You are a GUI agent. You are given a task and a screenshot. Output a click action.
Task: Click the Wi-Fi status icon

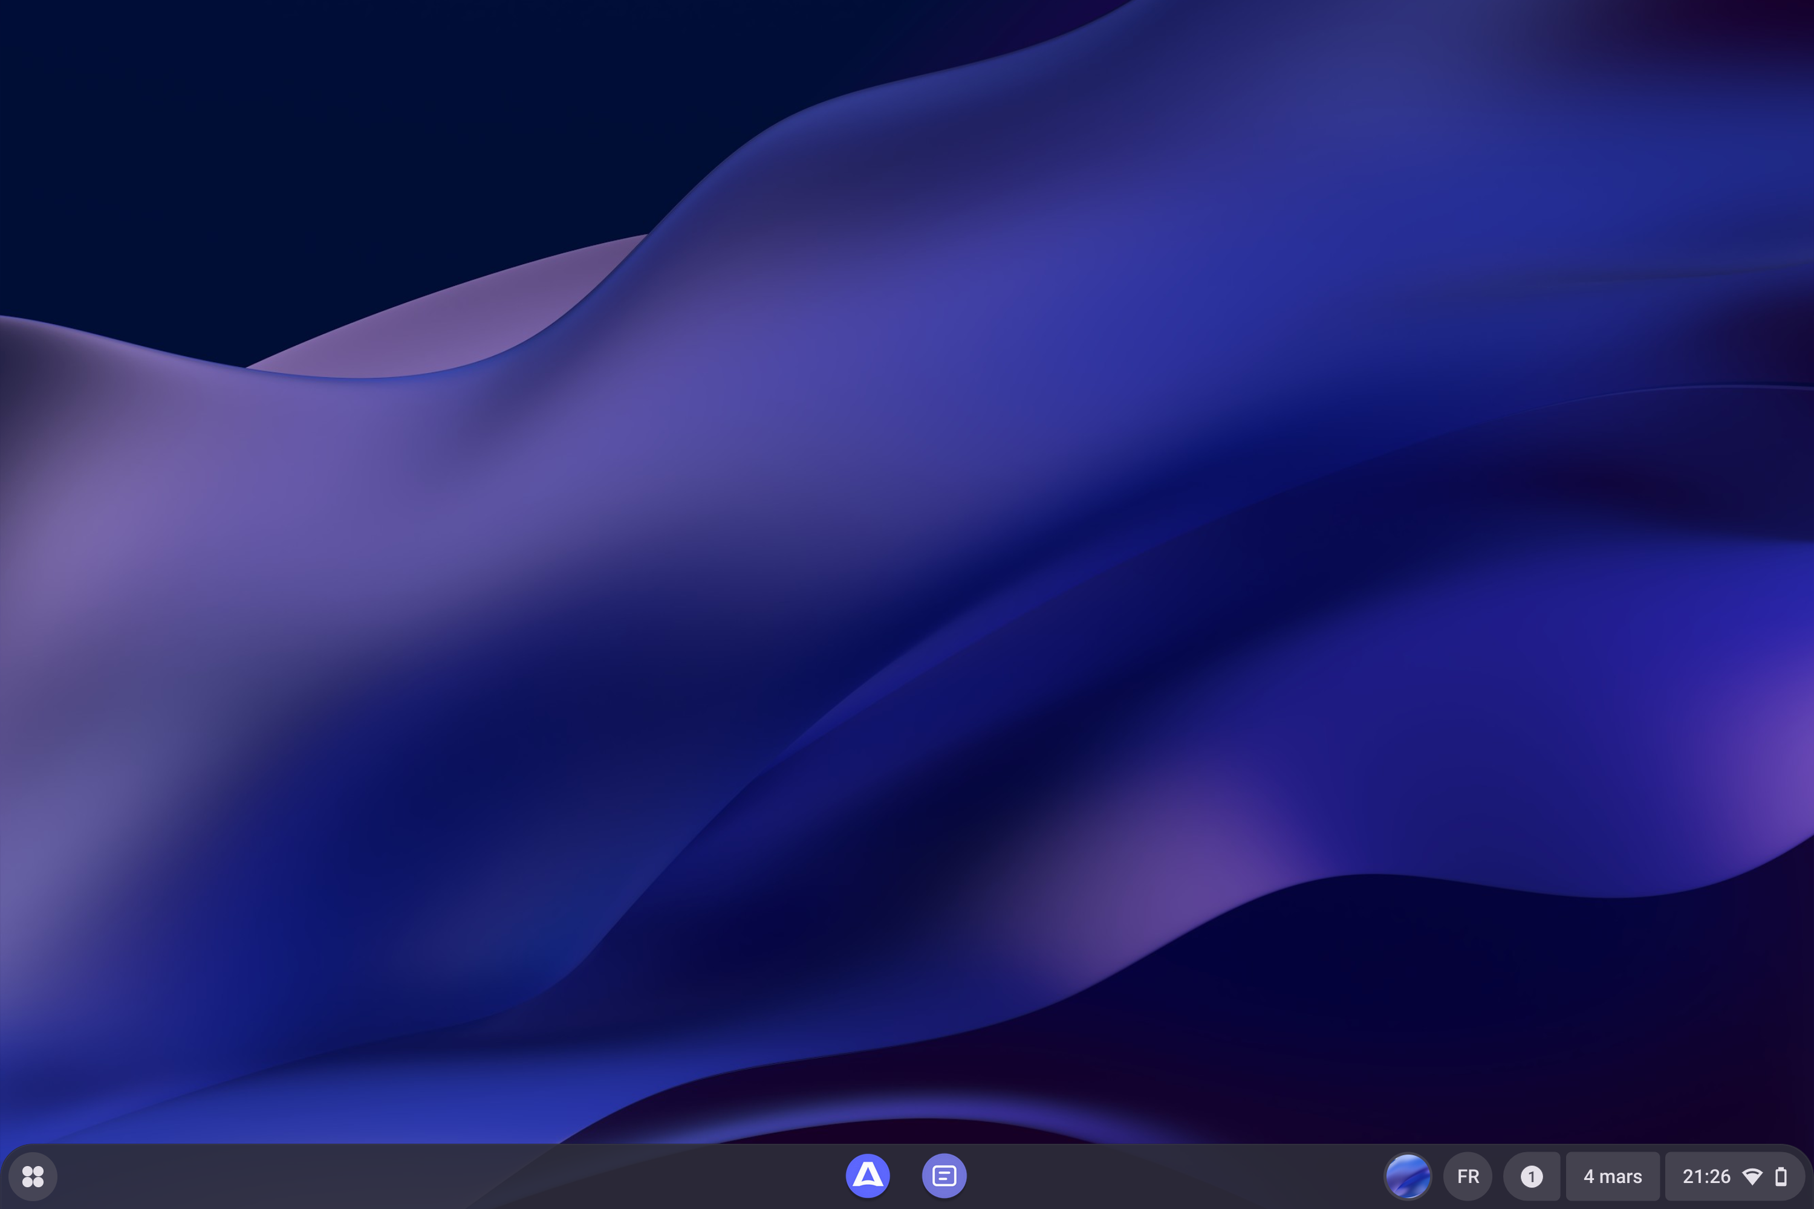pyautogui.click(x=1752, y=1176)
